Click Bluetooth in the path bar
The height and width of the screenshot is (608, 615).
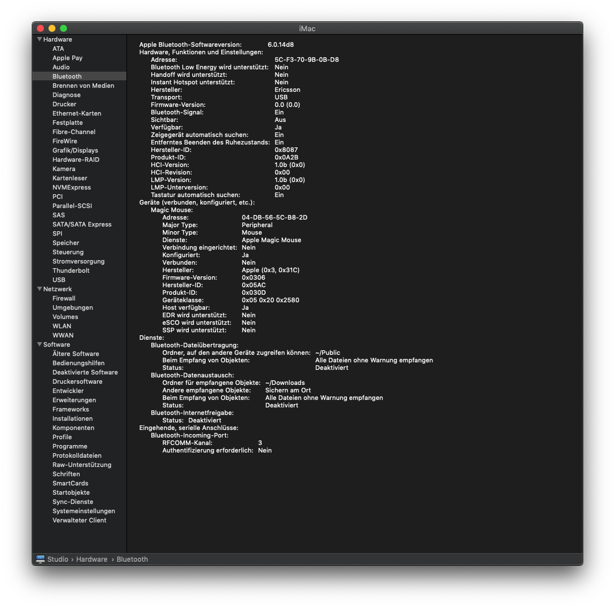132,559
